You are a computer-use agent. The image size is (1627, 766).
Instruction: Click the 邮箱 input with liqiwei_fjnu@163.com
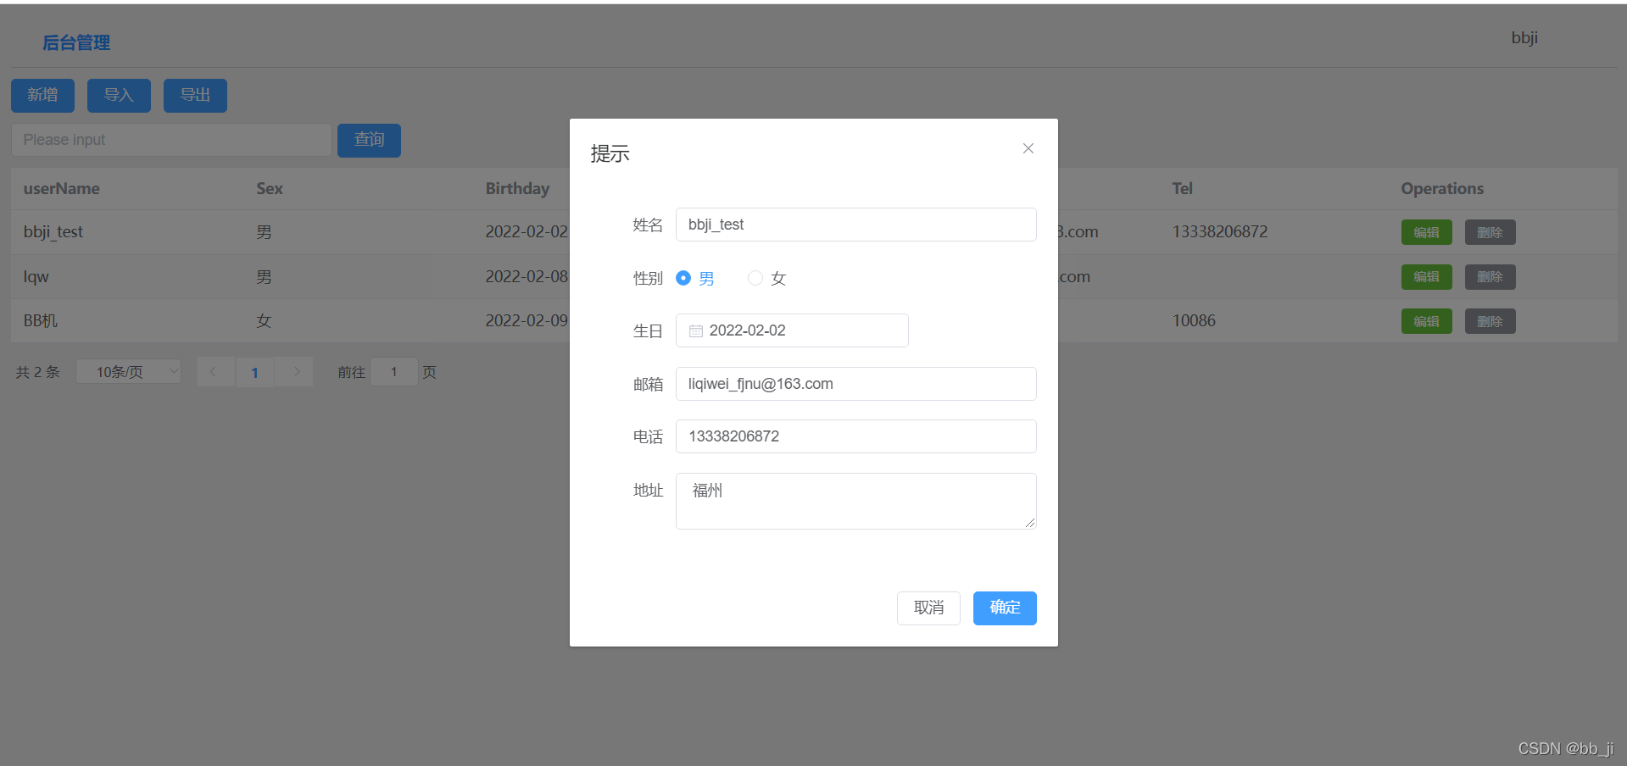pyautogui.click(x=855, y=384)
